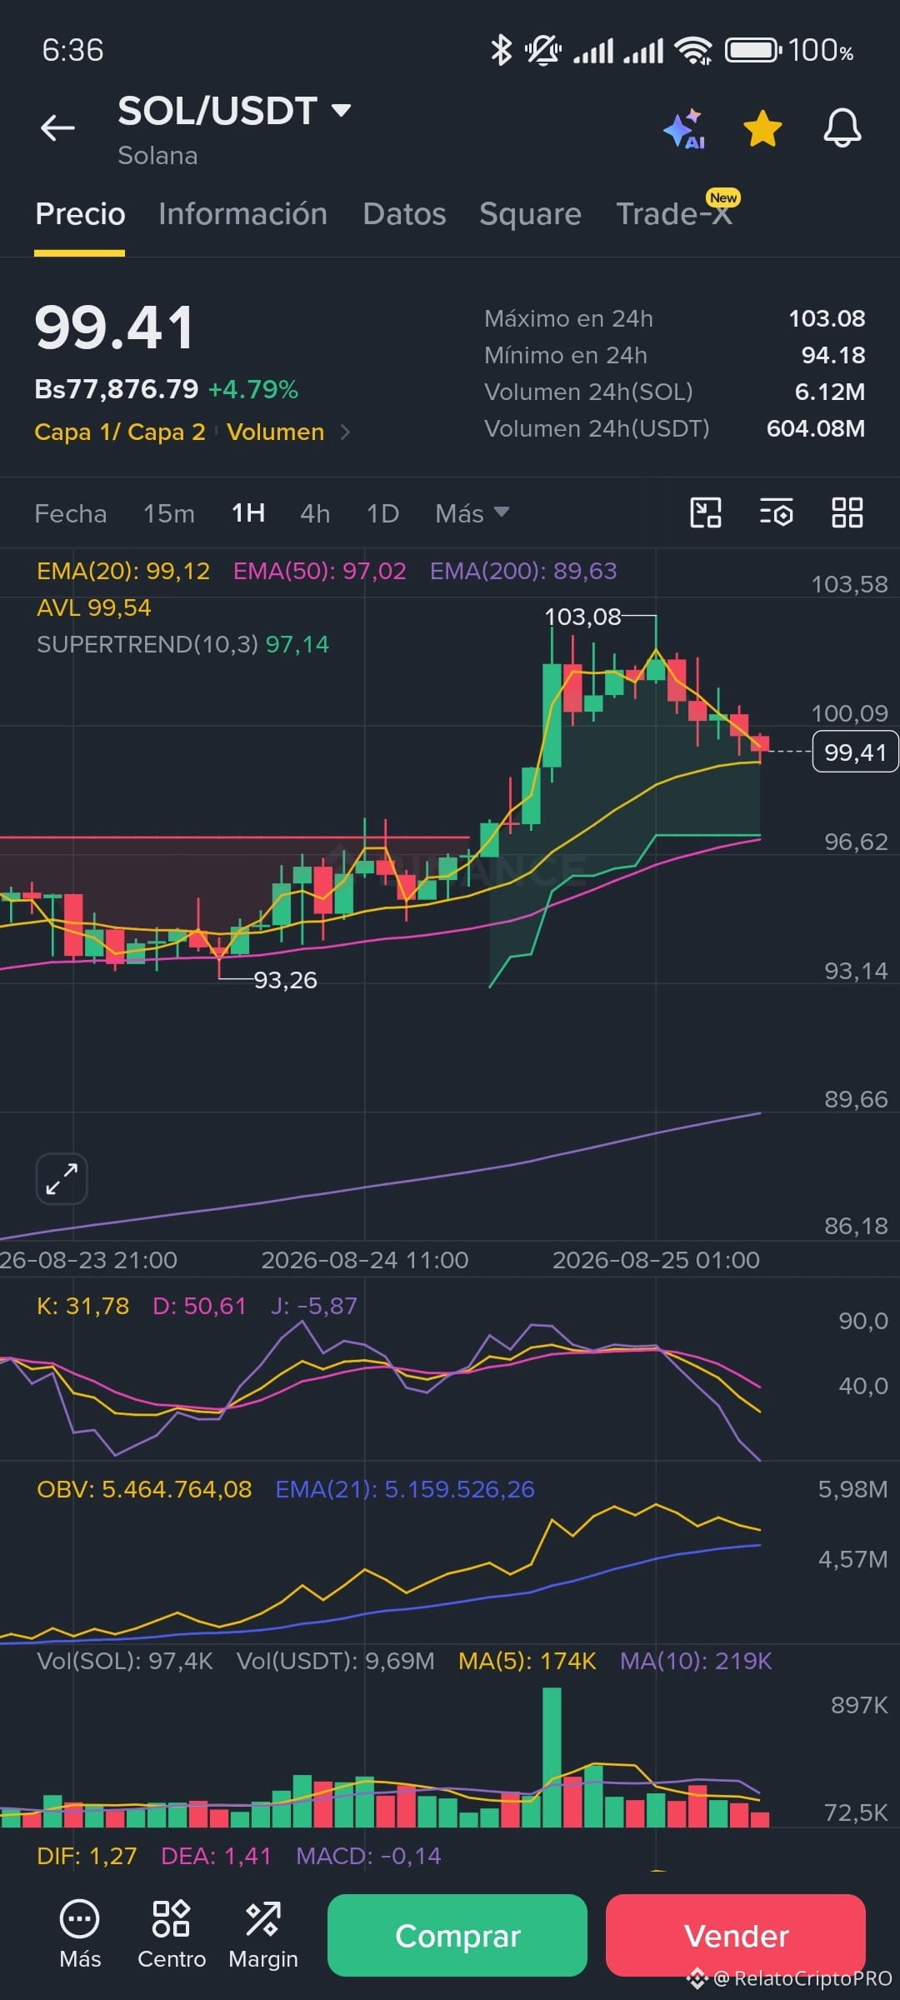Tap the Comprar button
This screenshot has height=2000, width=900.
coord(457,1935)
